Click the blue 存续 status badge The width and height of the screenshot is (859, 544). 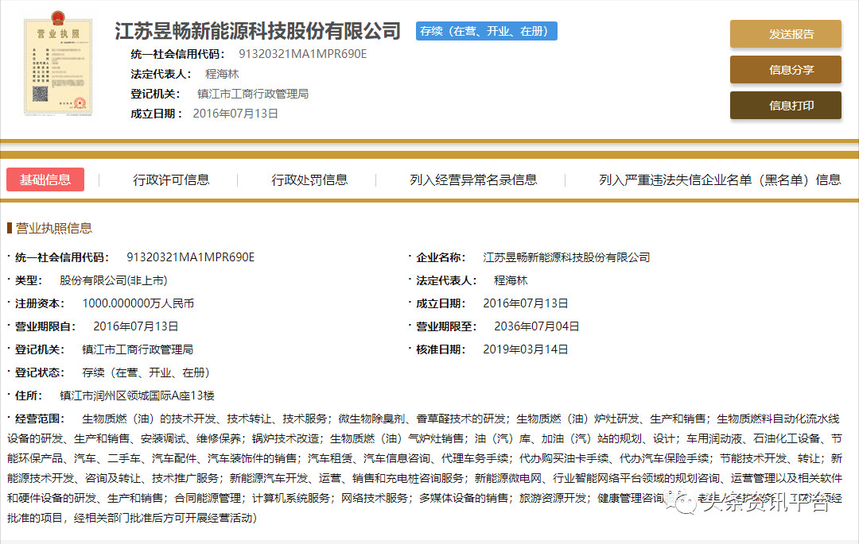click(x=486, y=31)
